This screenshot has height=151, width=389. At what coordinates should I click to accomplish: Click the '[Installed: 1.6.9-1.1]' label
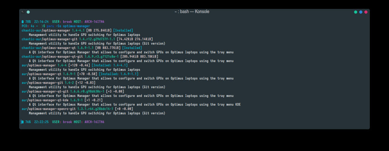coord(119,74)
